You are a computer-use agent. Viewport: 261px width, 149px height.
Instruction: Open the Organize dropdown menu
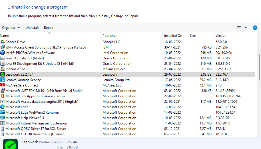click(11, 28)
